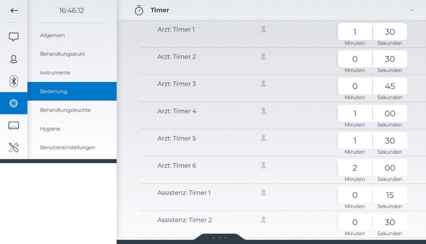This screenshot has height=244, width=426.
Task: Set minutes field of Arzt: Timer 2
Action: click(355, 59)
